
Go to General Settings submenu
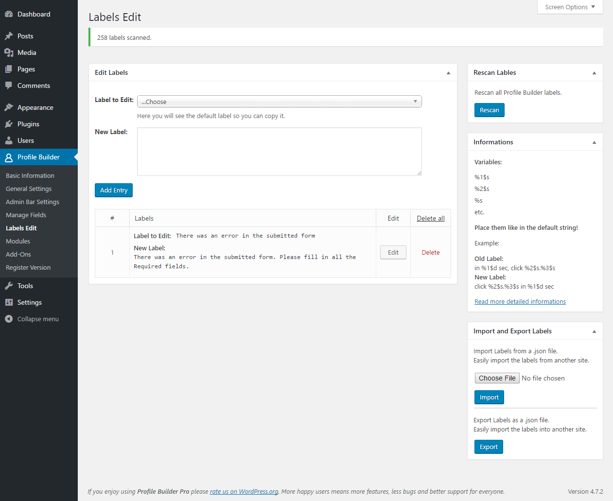pyautogui.click(x=29, y=189)
